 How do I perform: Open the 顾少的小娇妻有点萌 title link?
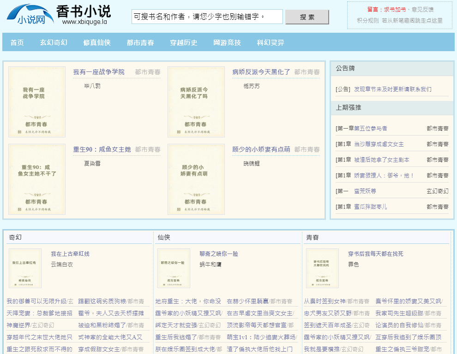pos(261,149)
